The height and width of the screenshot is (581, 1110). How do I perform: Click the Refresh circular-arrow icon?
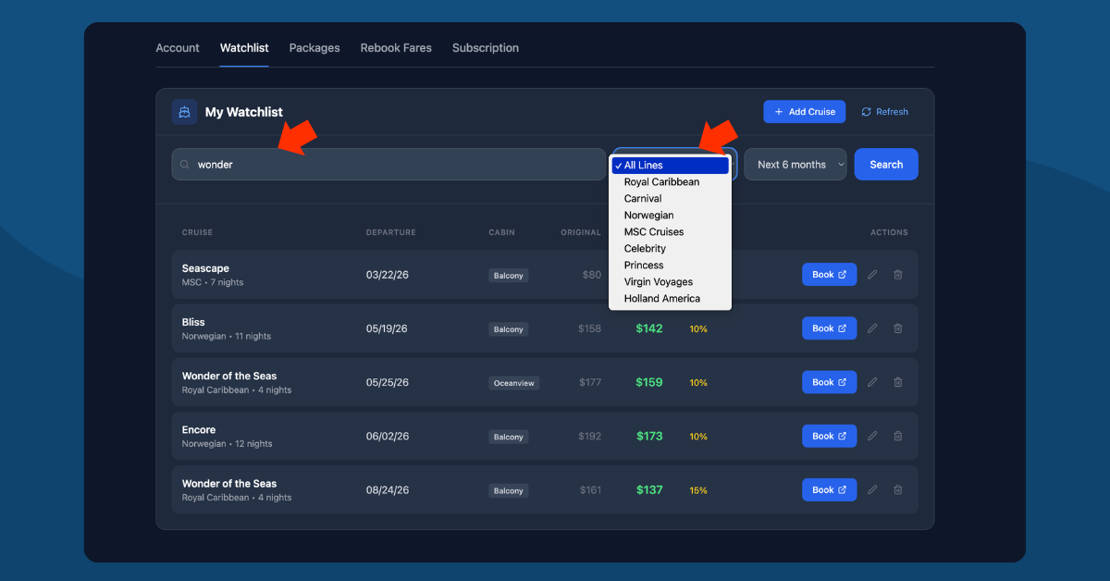tap(867, 111)
